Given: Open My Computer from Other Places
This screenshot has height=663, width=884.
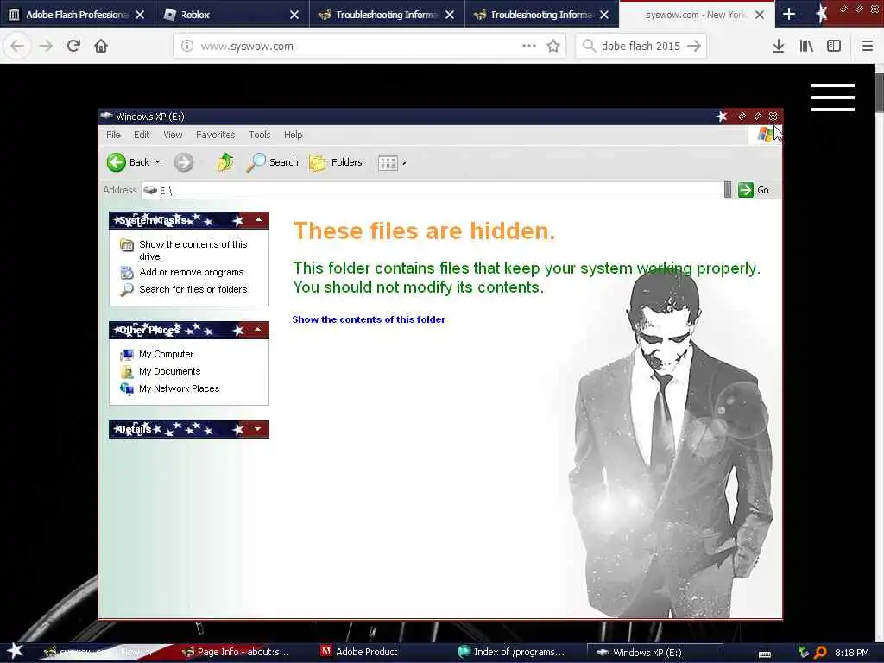Looking at the screenshot, I should pos(167,354).
